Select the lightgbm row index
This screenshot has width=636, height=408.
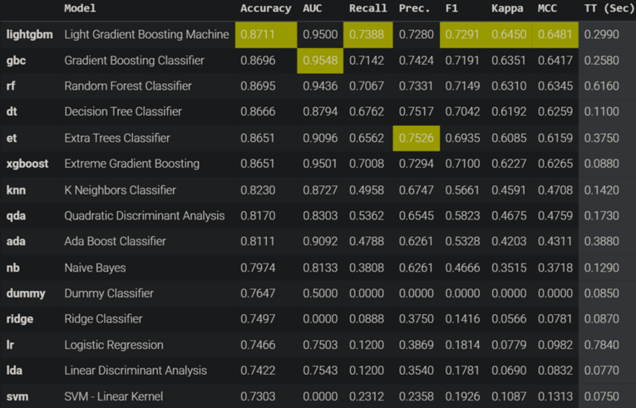tap(30, 34)
